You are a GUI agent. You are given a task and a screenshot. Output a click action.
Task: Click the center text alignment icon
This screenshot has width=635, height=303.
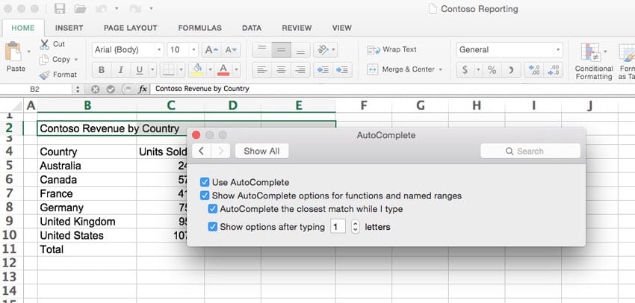[281, 70]
